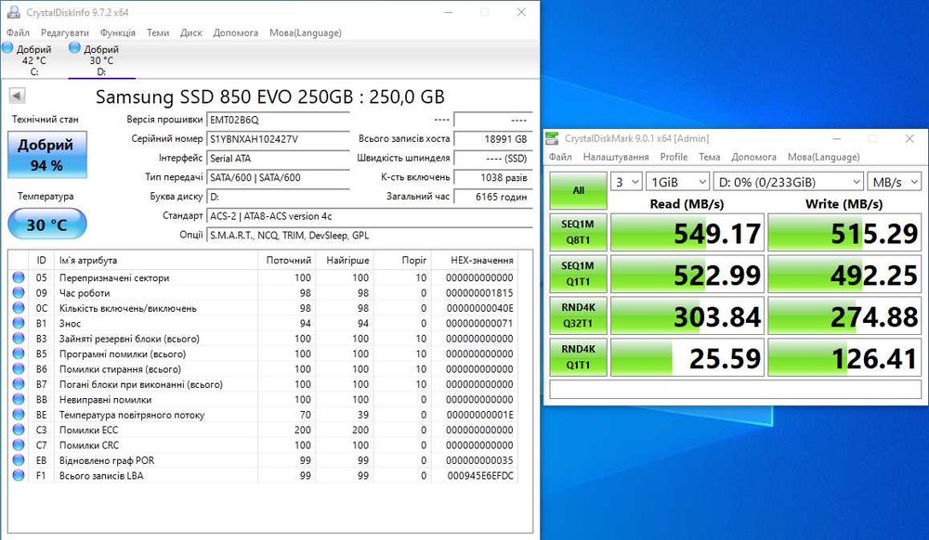The width and height of the screenshot is (929, 540).
Task: Open the Налаштування menu
Action: 616,157
